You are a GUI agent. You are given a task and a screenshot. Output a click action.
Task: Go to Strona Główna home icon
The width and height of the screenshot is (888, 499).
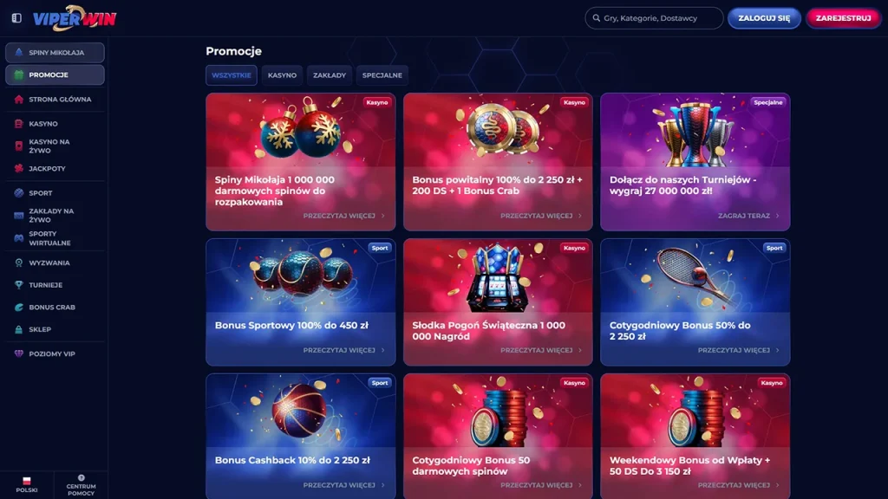pos(19,99)
